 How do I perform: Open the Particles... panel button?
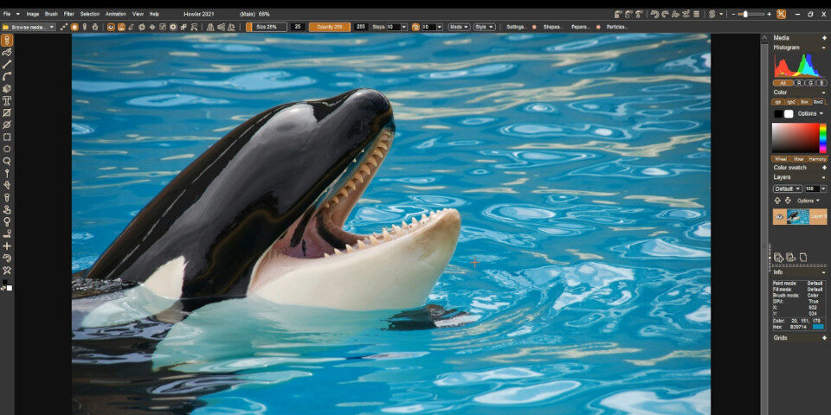coord(616,27)
